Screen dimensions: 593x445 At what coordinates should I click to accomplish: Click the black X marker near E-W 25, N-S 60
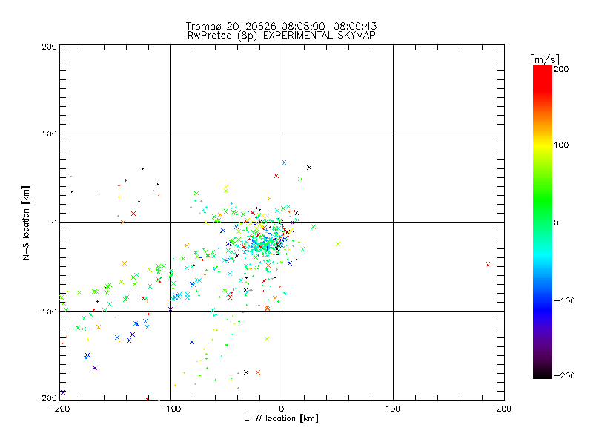[309, 168]
